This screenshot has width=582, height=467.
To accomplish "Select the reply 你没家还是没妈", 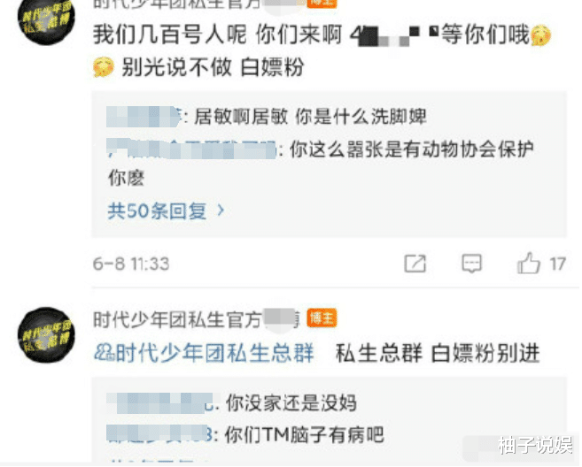I will pos(291,403).
